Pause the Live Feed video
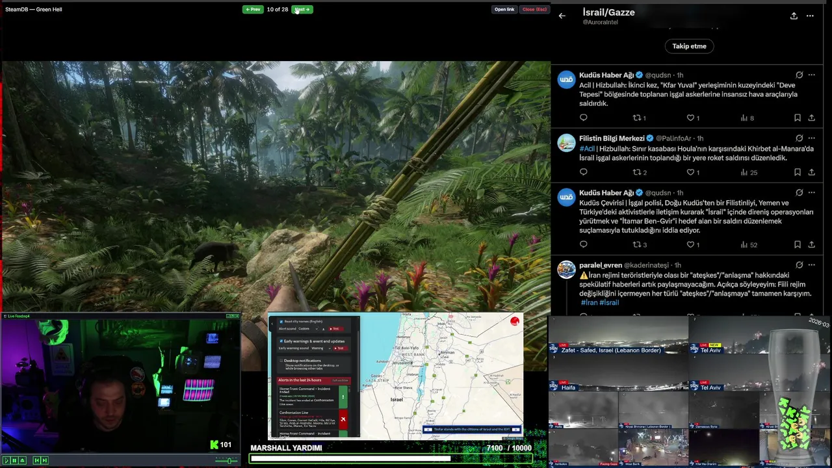The image size is (832, 468). coord(14,460)
